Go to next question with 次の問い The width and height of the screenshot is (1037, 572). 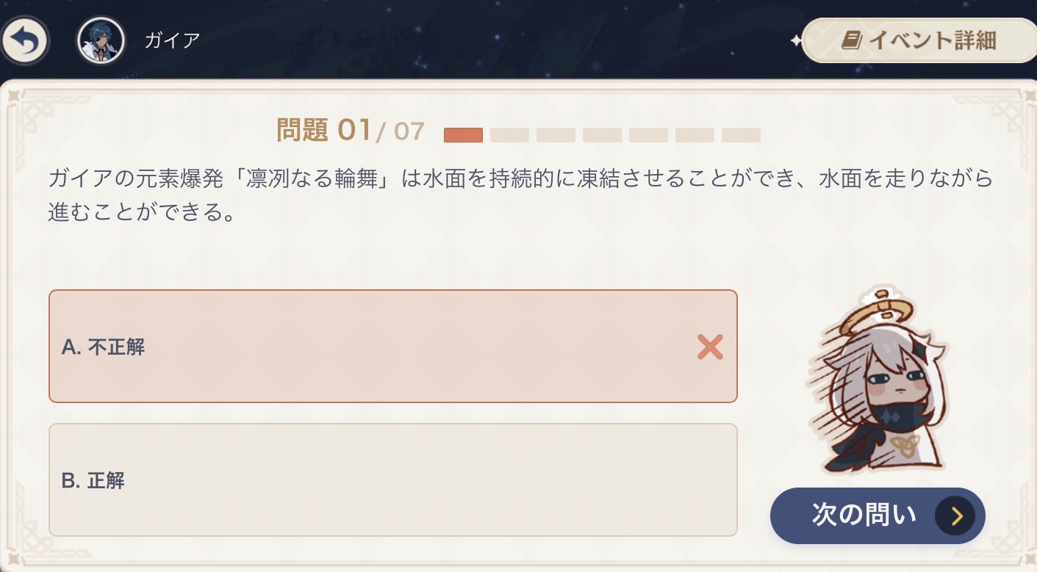(x=864, y=515)
